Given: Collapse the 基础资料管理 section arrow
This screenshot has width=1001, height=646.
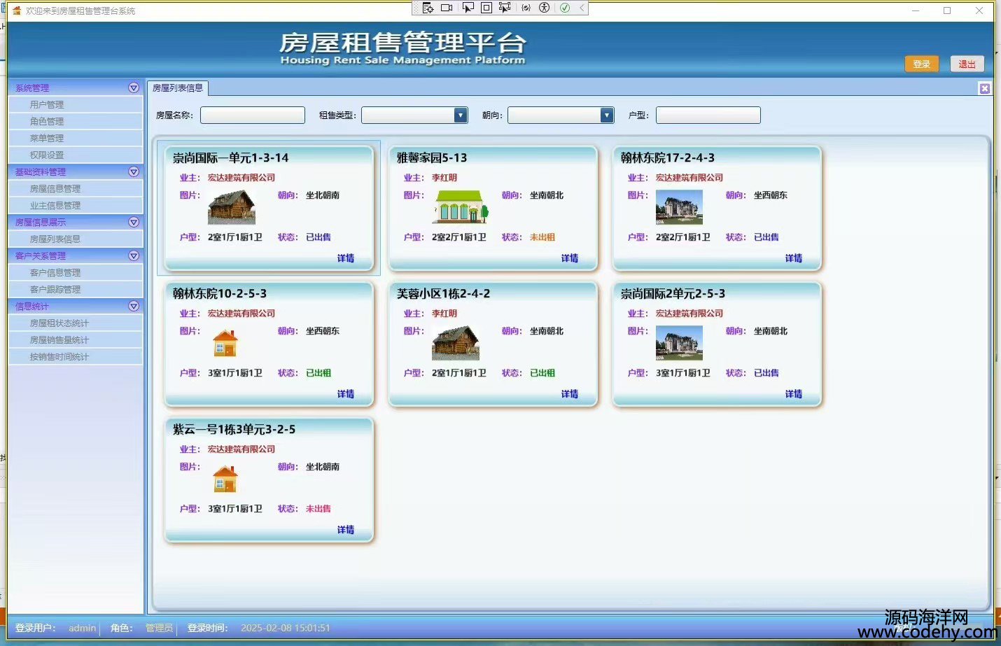Looking at the screenshot, I should click(x=134, y=171).
